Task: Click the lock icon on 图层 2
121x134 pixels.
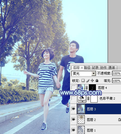Action: (x=119, y=120)
